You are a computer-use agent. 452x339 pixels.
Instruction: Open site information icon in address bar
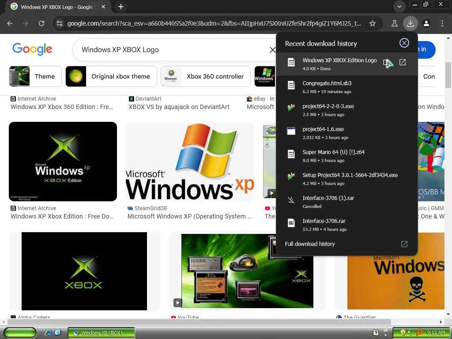coord(60,23)
